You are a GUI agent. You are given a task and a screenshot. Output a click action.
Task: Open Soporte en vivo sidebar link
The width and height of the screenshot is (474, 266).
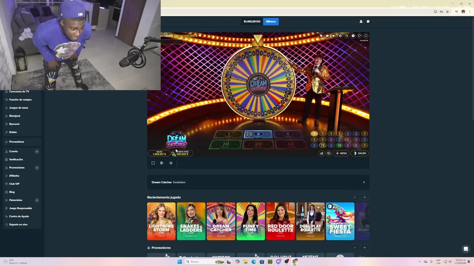click(18, 224)
